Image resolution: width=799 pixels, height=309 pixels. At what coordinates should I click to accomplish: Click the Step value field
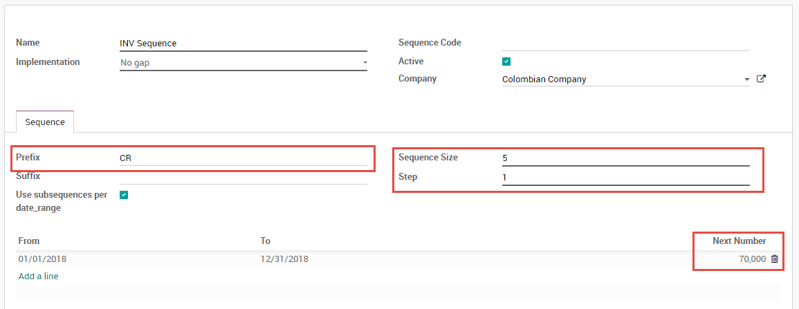click(x=625, y=177)
